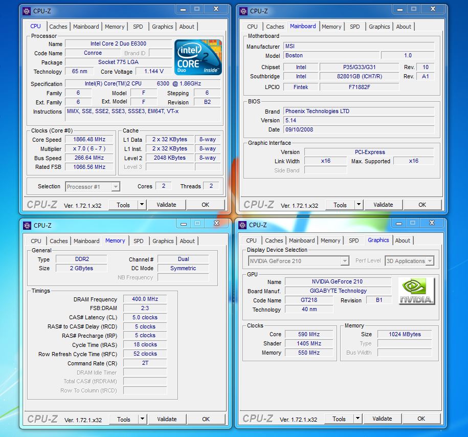468x437 pixels.
Task: Open Memory tab in Graphics window
Action: (x=330, y=241)
